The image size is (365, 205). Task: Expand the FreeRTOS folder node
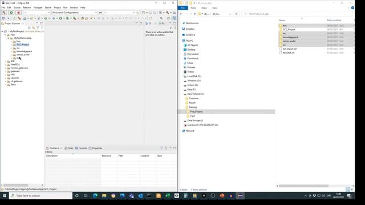[5, 64]
